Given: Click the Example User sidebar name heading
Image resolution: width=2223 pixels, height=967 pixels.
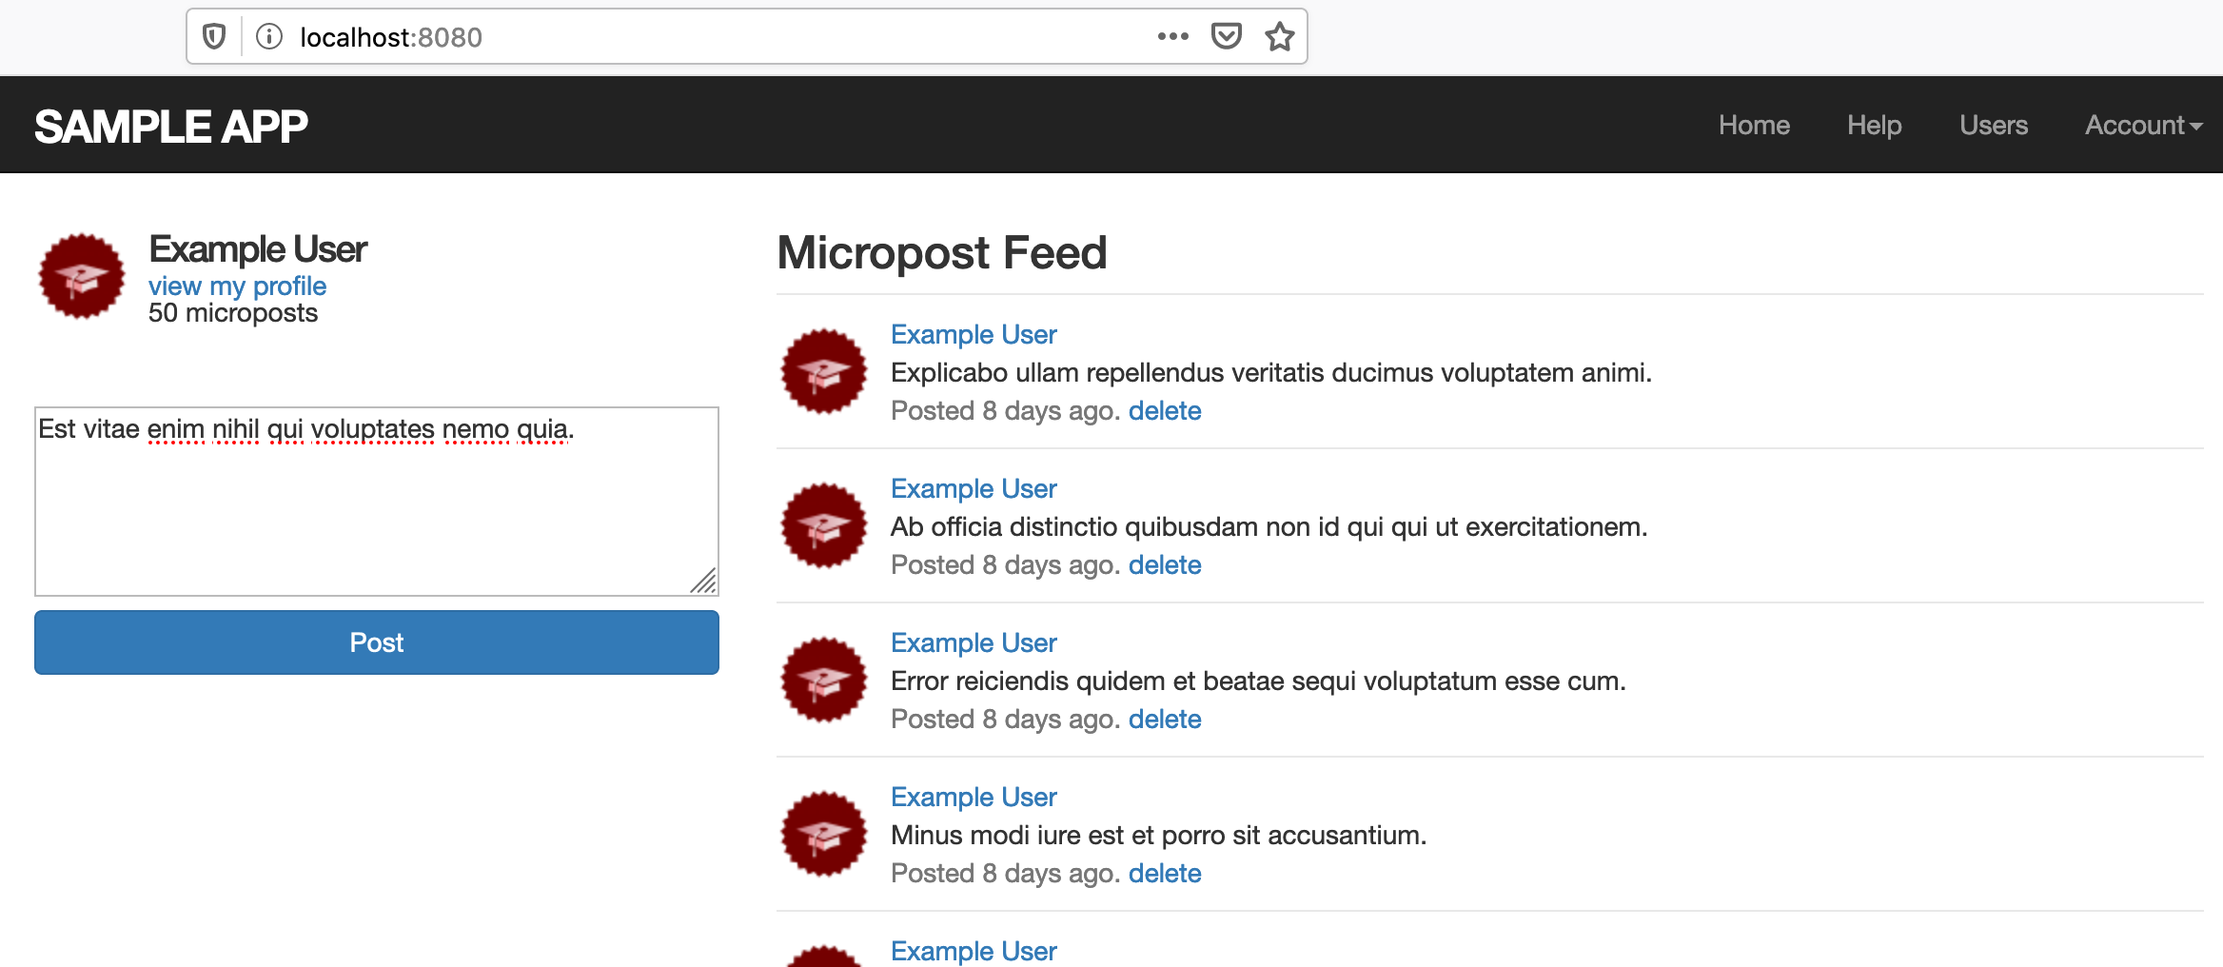Looking at the screenshot, I should tap(258, 249).
